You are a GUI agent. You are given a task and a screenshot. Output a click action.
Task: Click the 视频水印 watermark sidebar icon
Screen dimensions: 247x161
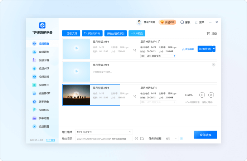pos(35,68)
